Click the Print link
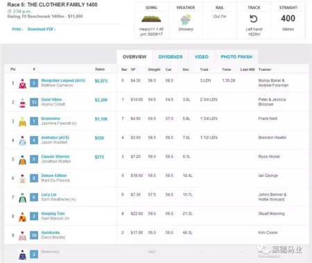Viewport: 312px width, 263px height. coord(17,29)
